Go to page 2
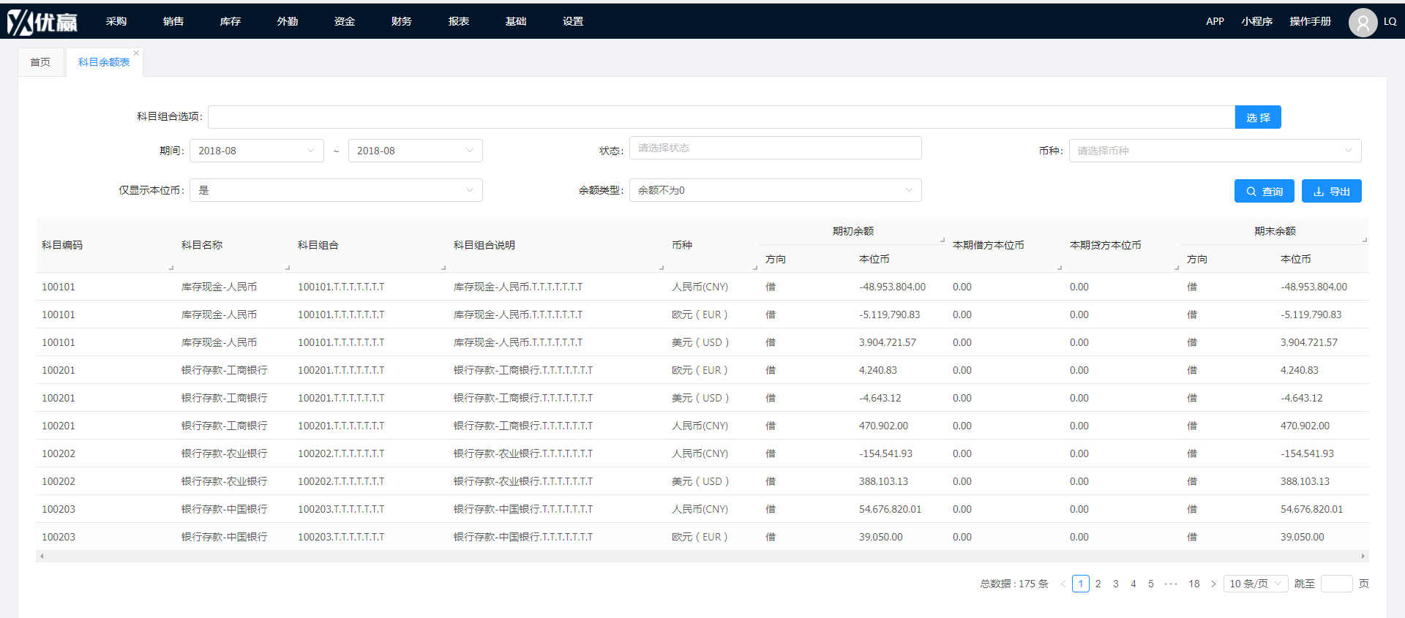The height and width of the screenshot is (618, 1405). (x=1098, y=584)
